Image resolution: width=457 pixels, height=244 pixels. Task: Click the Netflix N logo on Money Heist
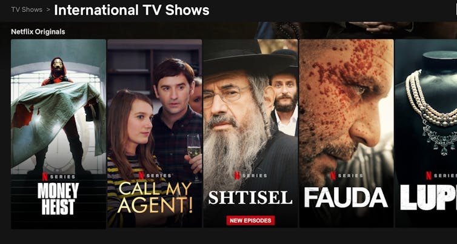[45, 176]
